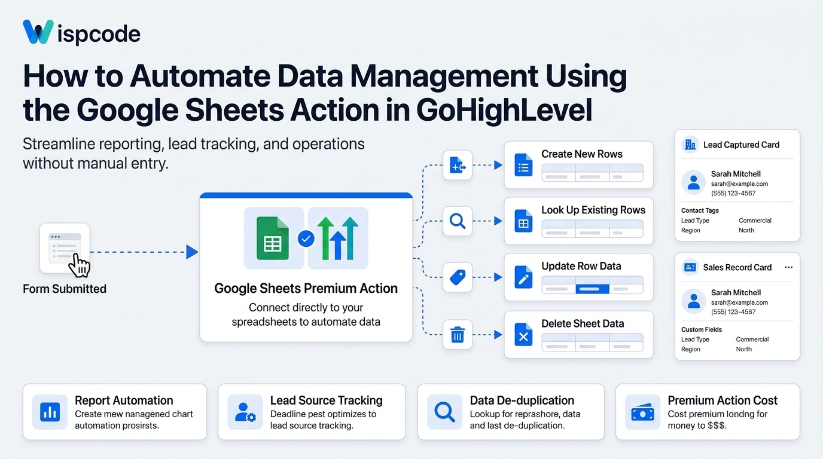The height and width of the screenshot is (459, 823).
Task: Click the Data De-duplication heading
Action: click(x=522, y=400)
